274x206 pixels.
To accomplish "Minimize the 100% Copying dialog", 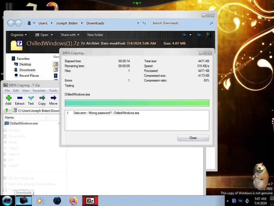I will (x=201, y=53).
